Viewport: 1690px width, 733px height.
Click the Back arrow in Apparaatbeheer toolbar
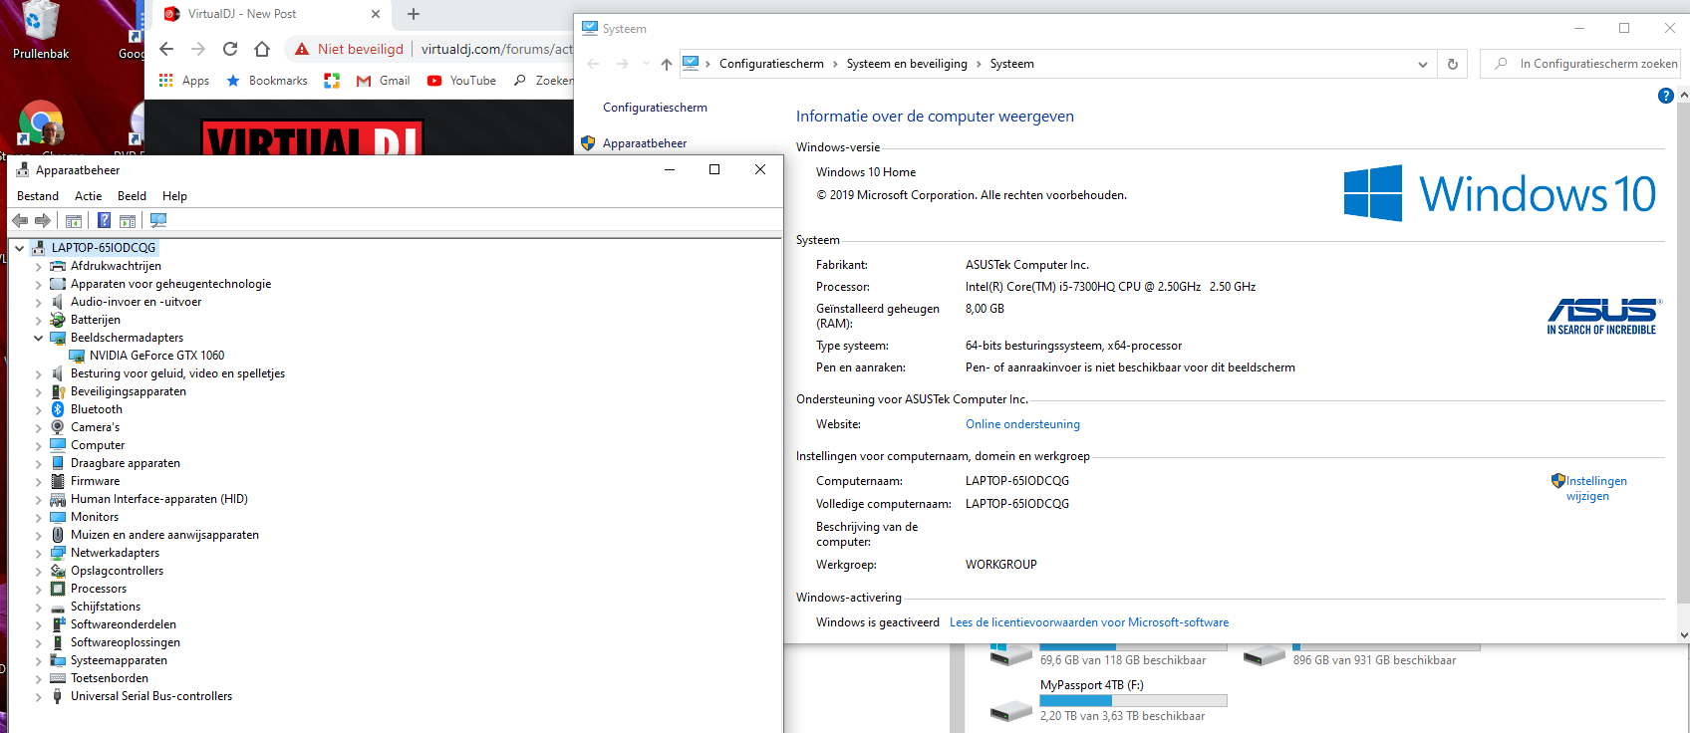click(20, 220)
